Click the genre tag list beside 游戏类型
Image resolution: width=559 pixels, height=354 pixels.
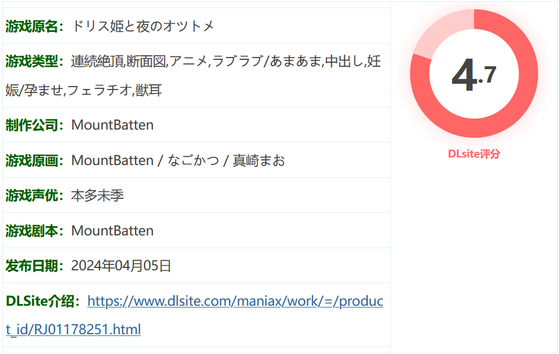(226, 61)
